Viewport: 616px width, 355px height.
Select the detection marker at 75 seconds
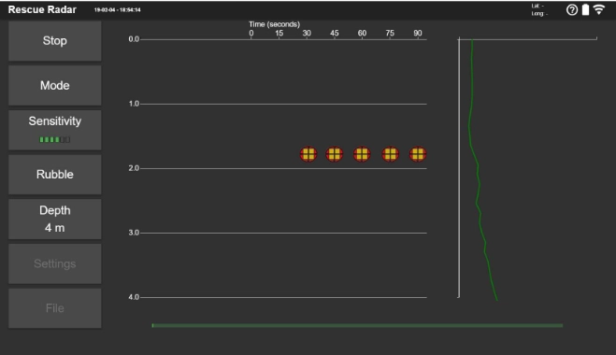[x=391, y=154]
